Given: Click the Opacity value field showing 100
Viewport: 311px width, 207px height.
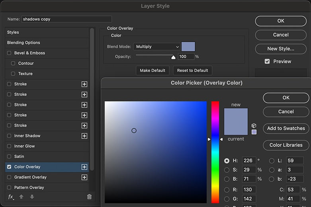Looking at the screenshot, I should (x=186, y=57).
